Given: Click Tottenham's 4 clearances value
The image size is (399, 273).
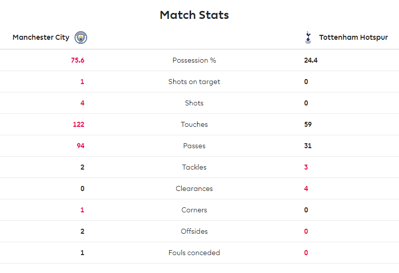Looking at the screenshot, I should (306, 188).
